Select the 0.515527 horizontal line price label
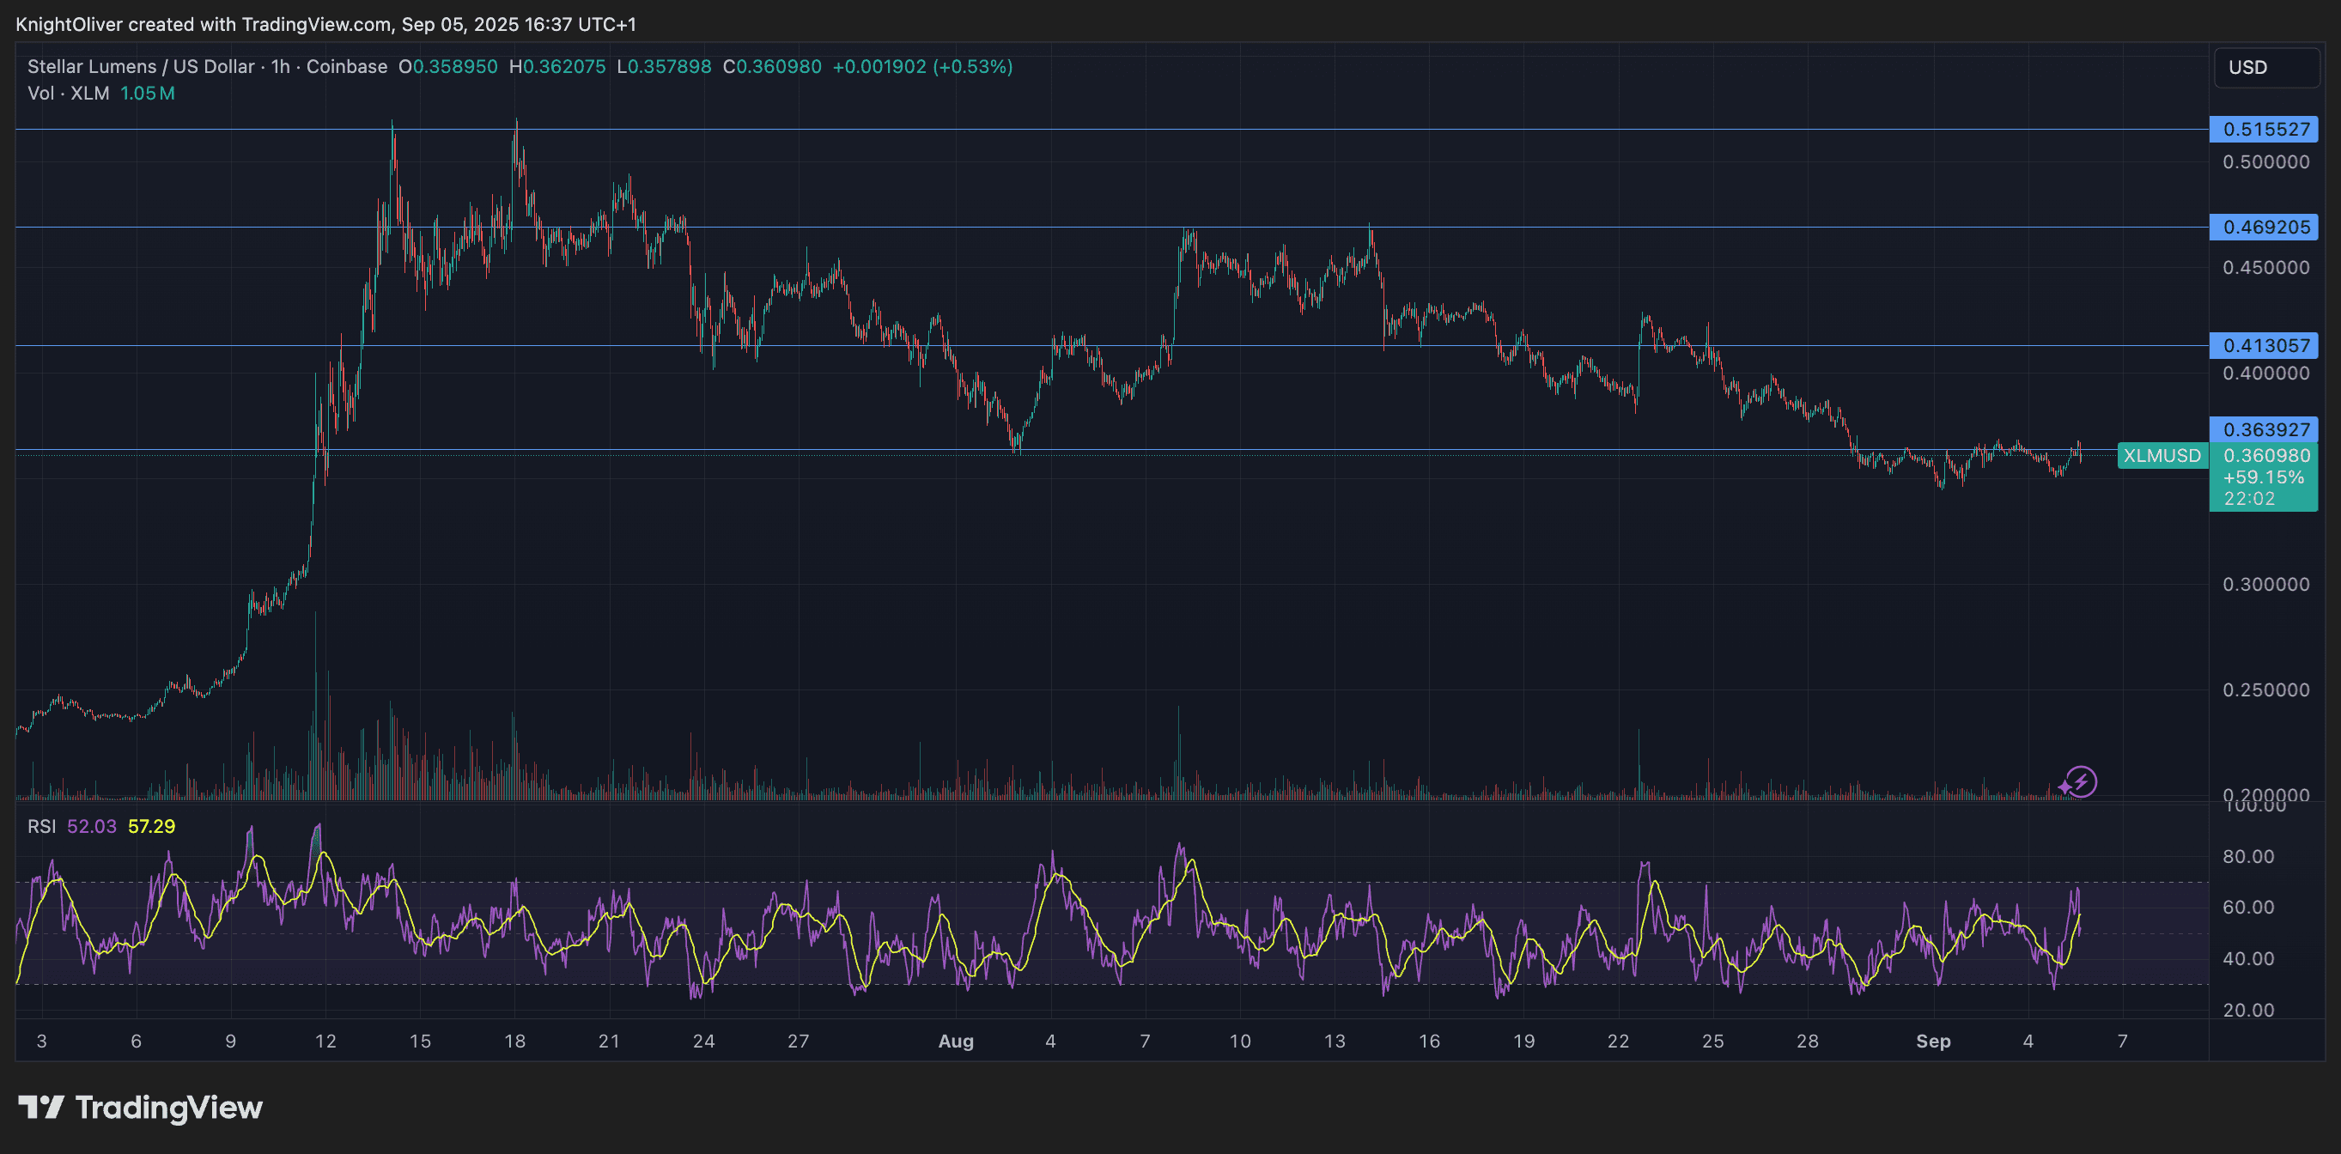The width and height of the screenshot is (2341, 1154). pos(2264,129)
